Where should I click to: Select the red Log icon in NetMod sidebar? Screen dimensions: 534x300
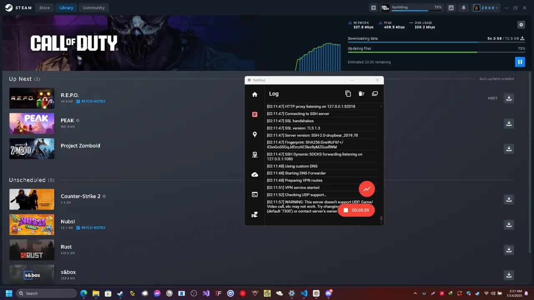(x=254, y=114)
